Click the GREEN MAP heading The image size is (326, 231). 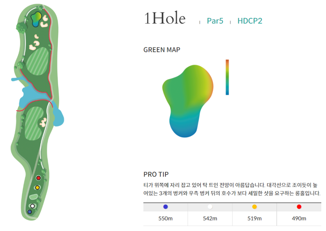162,50
